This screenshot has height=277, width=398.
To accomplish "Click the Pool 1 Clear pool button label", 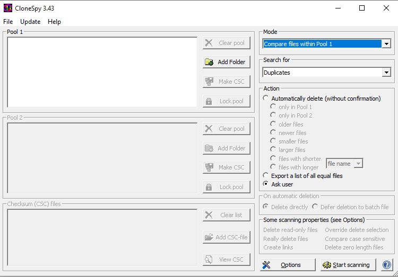I will point(231,43).
